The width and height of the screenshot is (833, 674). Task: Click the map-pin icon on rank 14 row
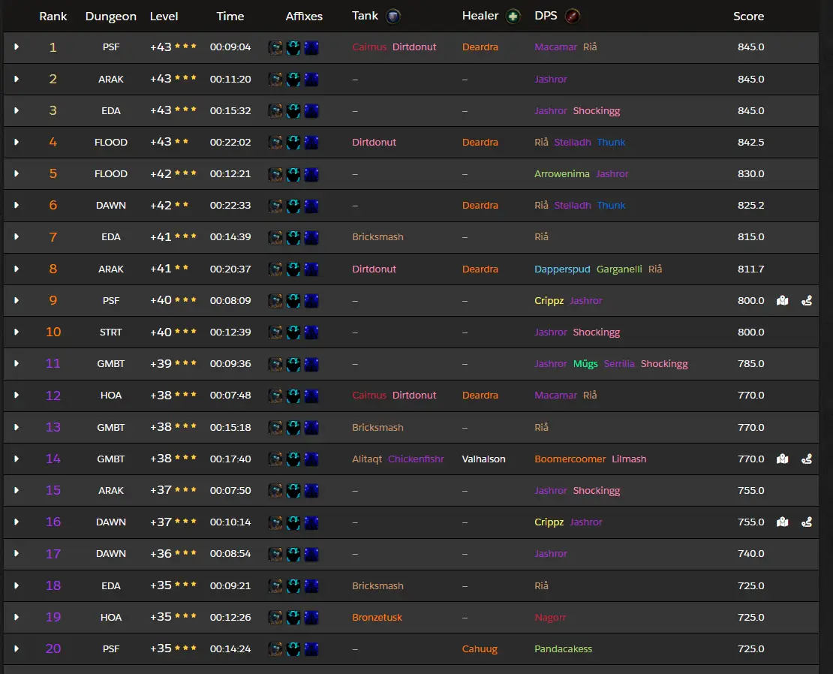tap(782, 459)
